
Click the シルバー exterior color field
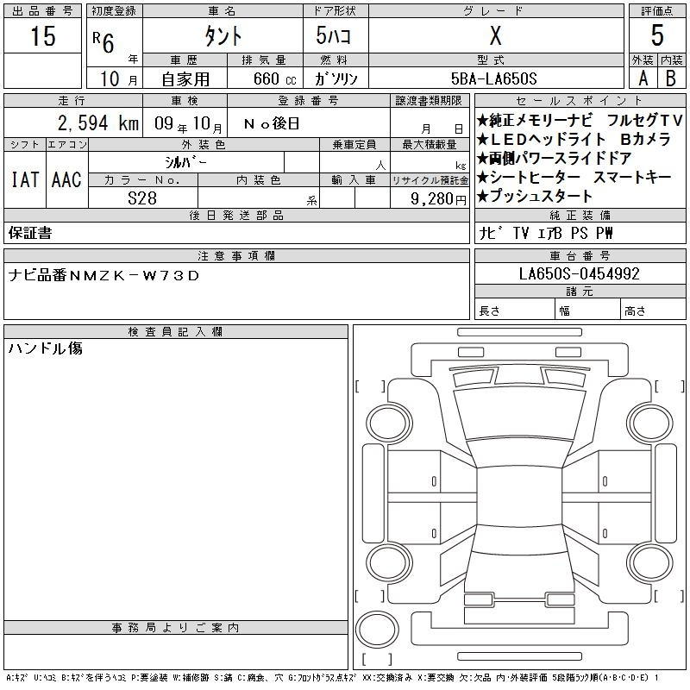[x=185, y=162]
